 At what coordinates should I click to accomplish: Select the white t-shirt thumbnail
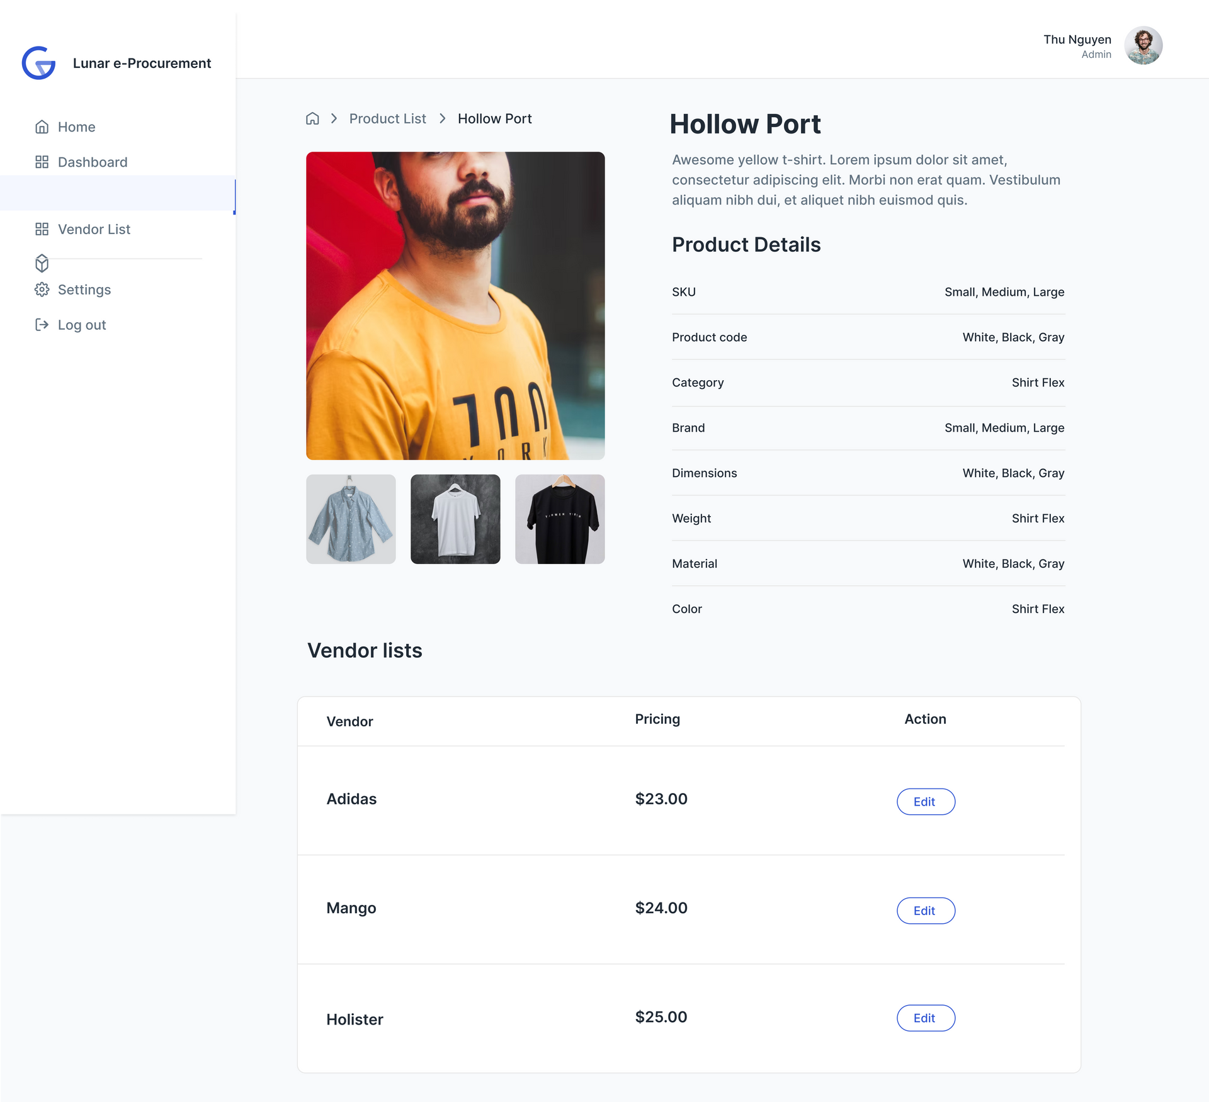pyautogui.click(x=455, y=519)
